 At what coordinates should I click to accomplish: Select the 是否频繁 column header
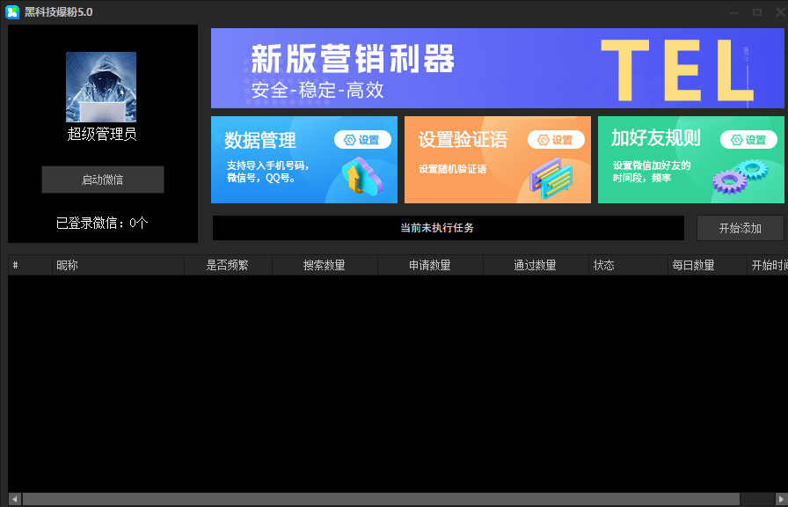pyautogui.click(x=228, y=265)
